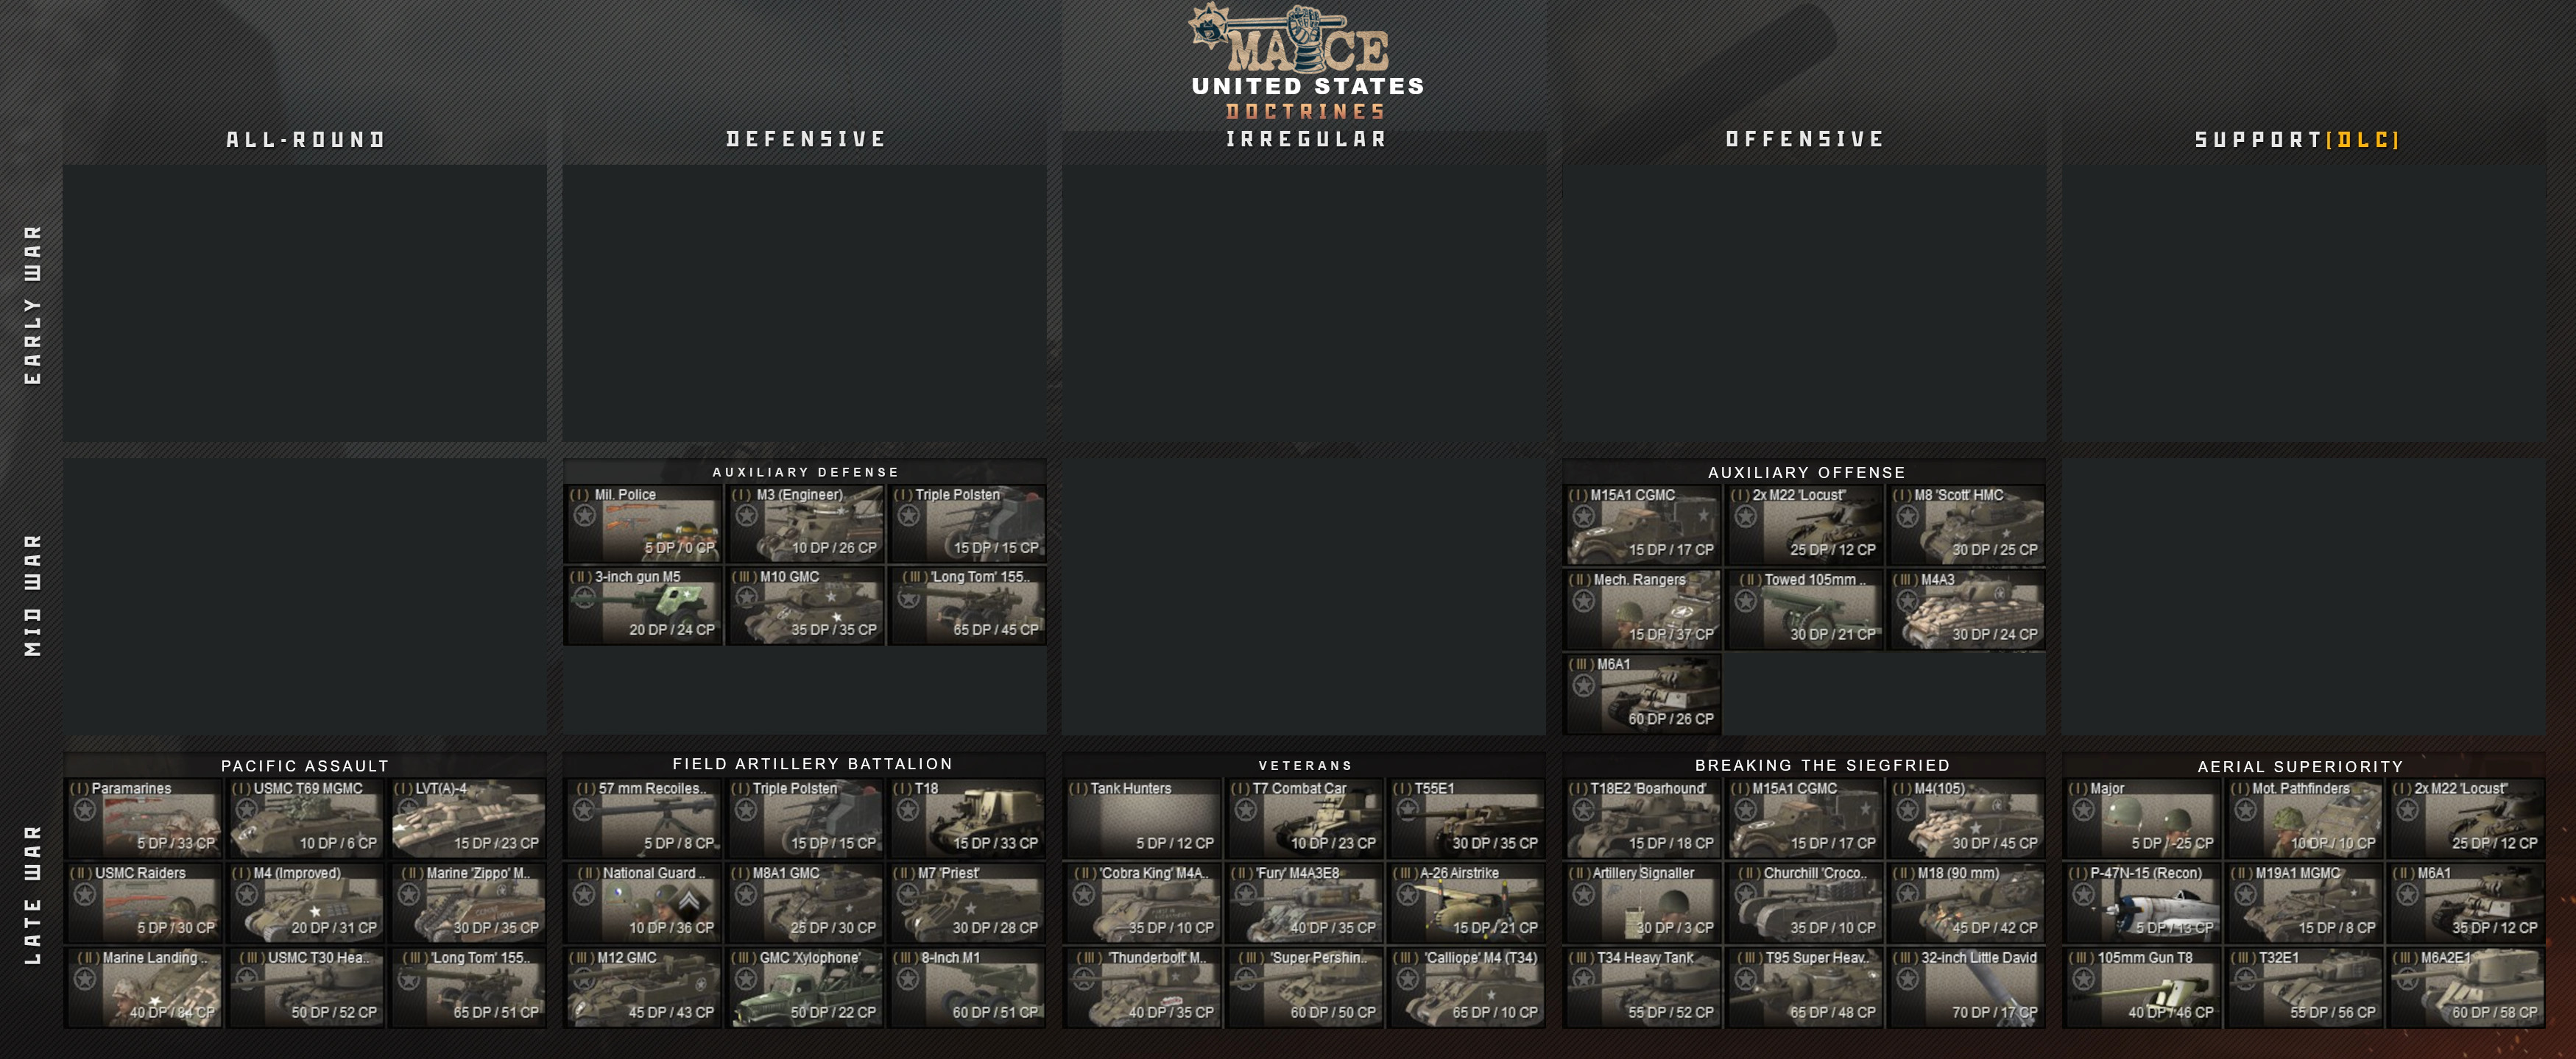This screenshot has width=2576, height=1059.
Task: Click the Veterans doctrine title
Action: pyautogui.click(x=1305, y=766)
